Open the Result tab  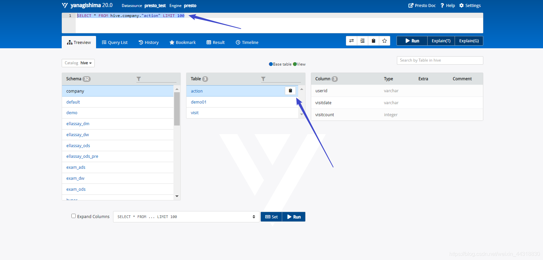[216, 42]
